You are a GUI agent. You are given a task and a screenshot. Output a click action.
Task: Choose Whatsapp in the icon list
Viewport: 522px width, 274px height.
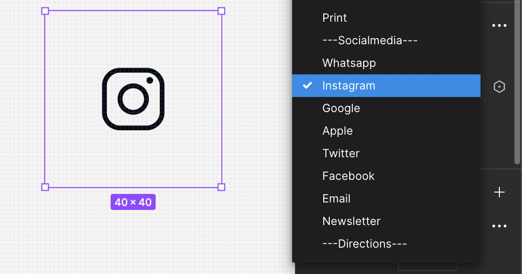386,63
